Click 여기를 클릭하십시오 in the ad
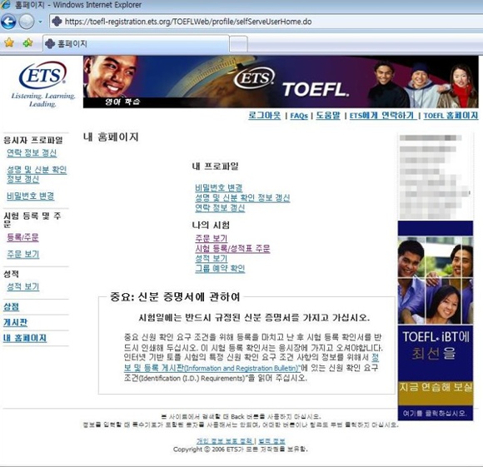483x467 pixels. click(435, 413)
